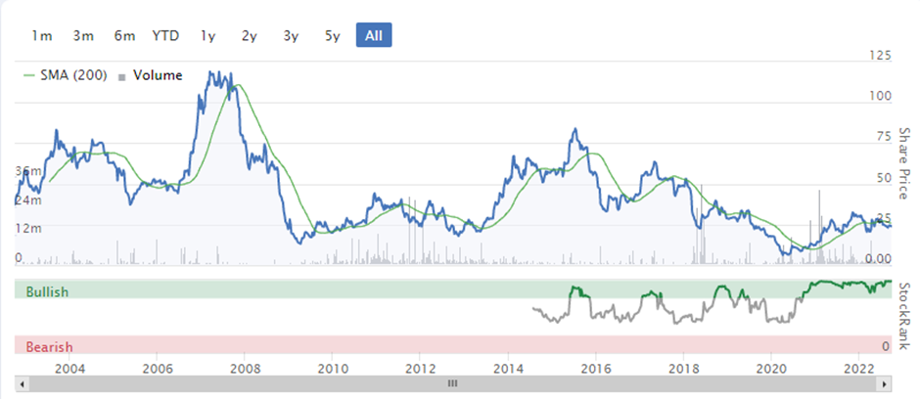
Task: Click the 12m volume axis label
Action: point(27,228)
